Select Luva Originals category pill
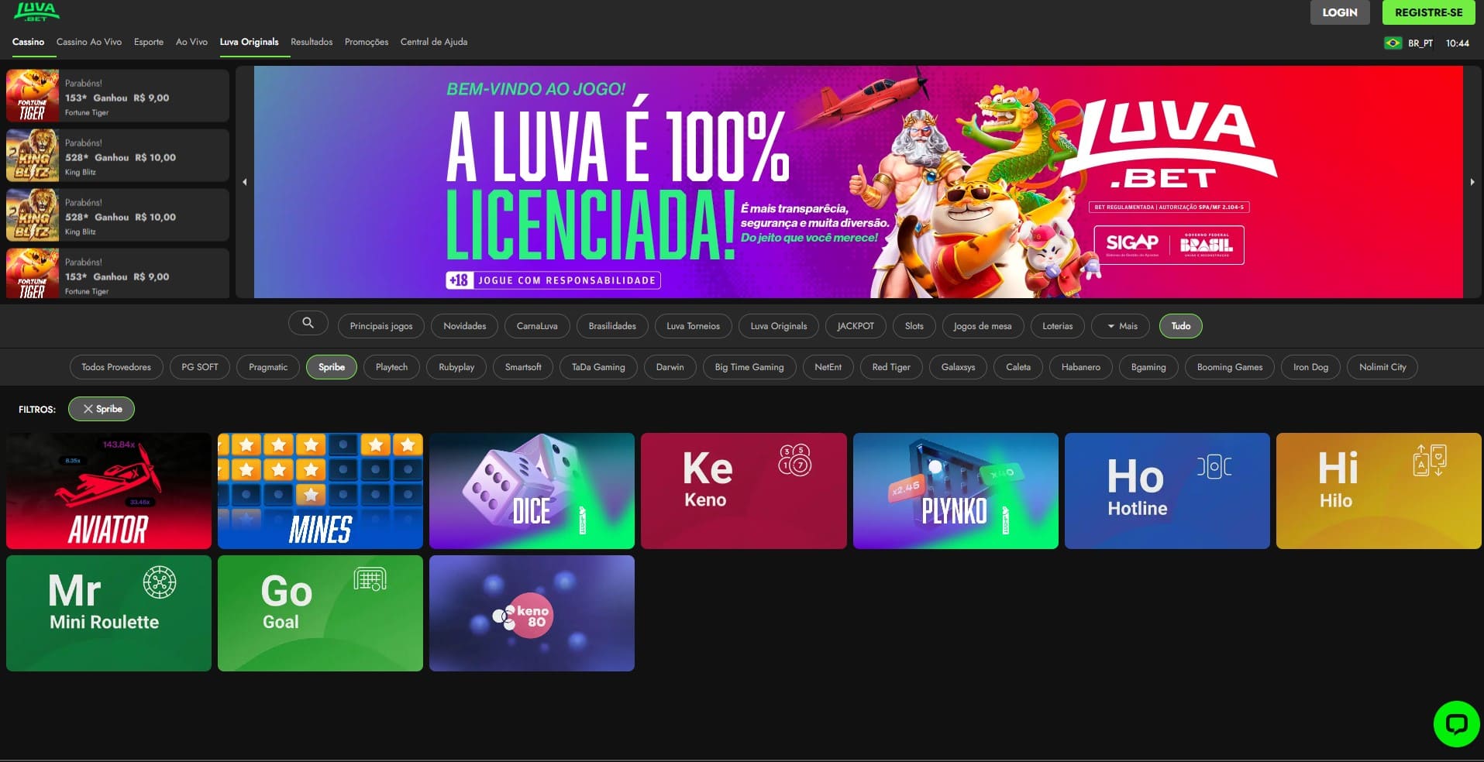 tap(779, 326)
